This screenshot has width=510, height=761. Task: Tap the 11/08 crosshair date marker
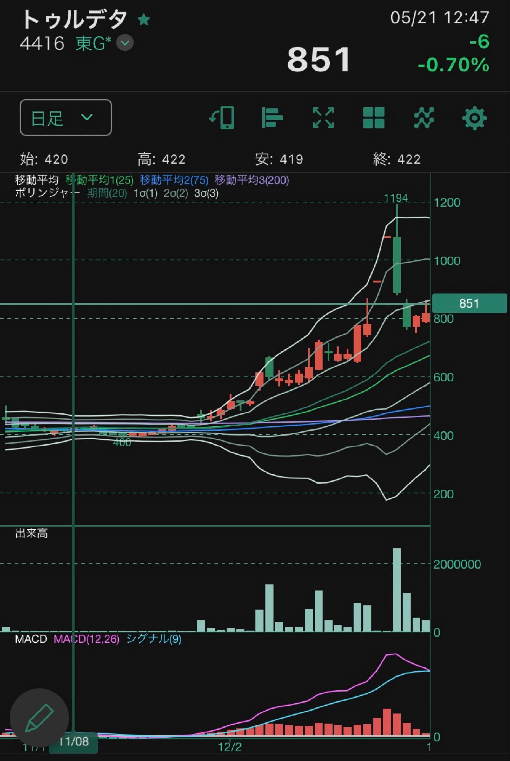pyautogui.click(x=74, y=742)
